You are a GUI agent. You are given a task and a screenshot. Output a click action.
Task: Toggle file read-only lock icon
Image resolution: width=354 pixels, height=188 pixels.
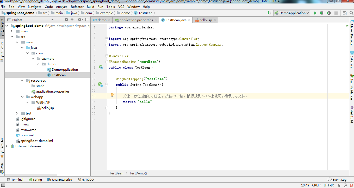coord(339,185)
